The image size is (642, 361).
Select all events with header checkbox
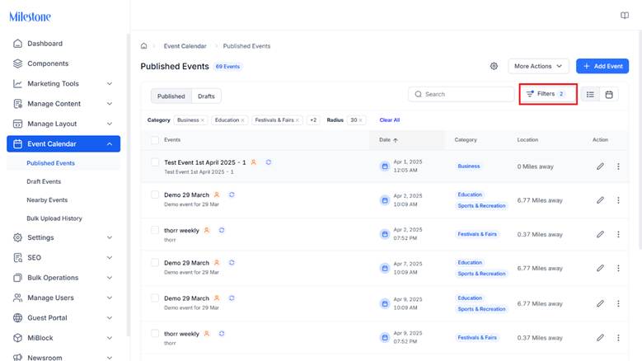tap(155, 140)
